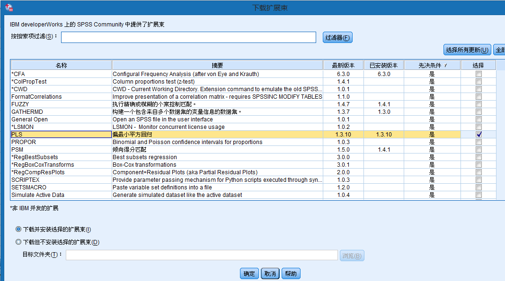
Task: Click the 目标文件夹 input field
Action: coord(202,255)
